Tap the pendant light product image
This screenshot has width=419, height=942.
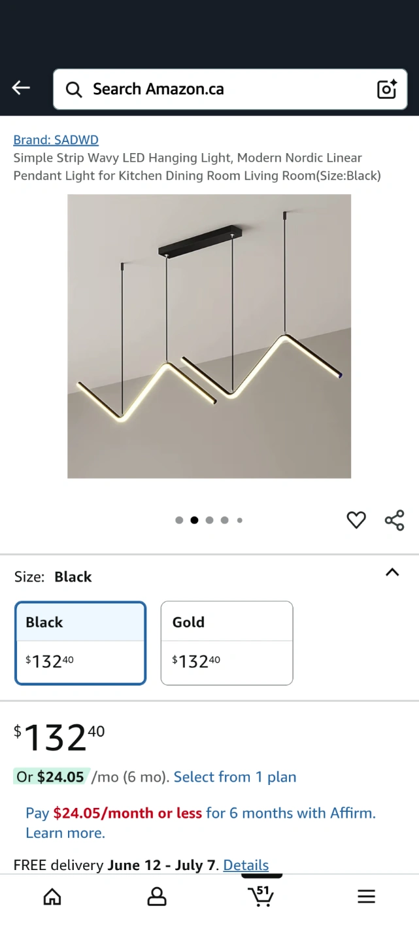click(209, 336)
